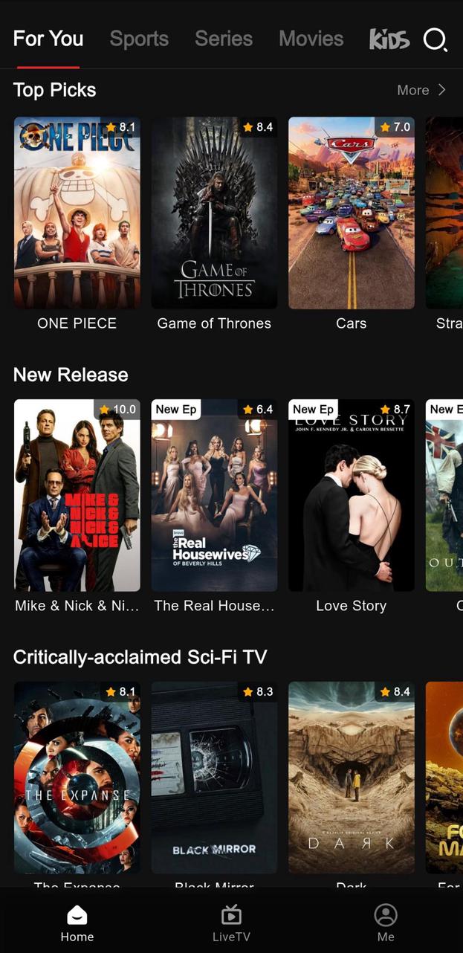Viewport: 463px width, 953px height.
Task: Select the For You tab
Action: click(48, 39)
